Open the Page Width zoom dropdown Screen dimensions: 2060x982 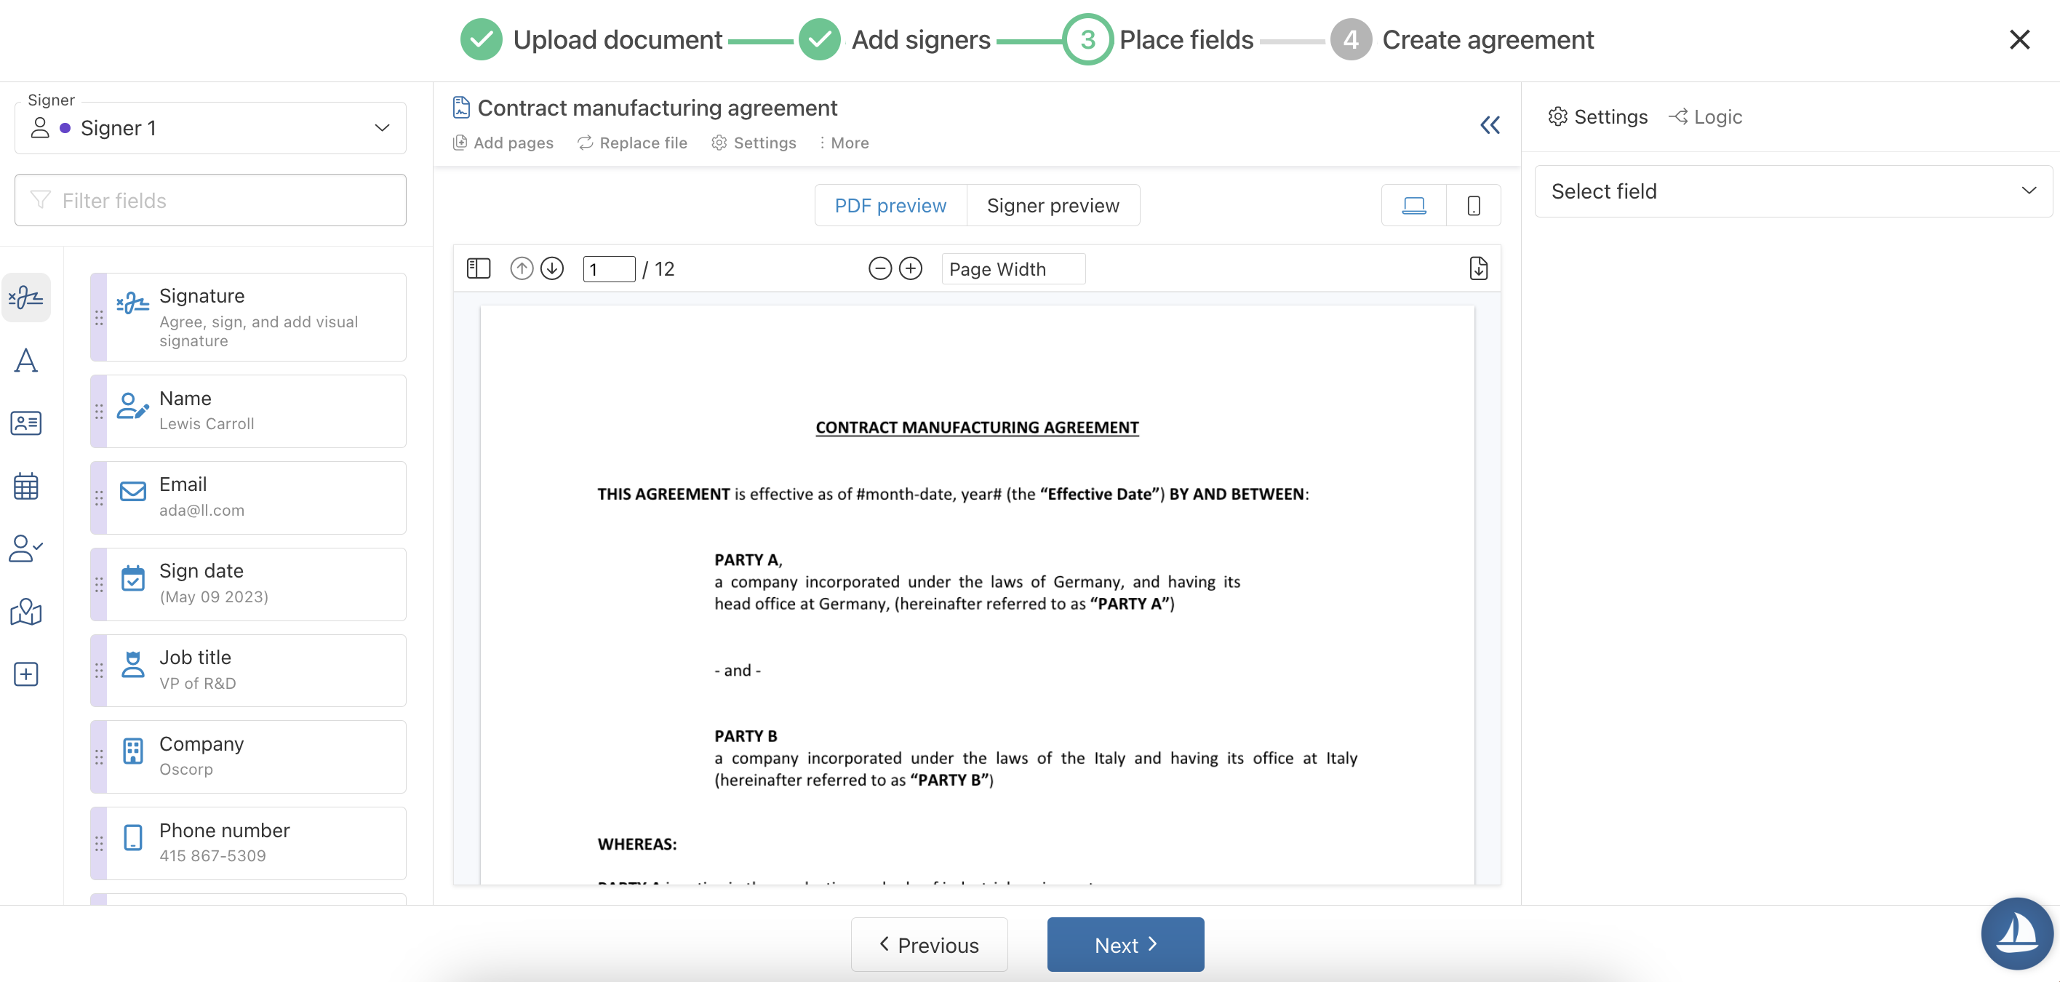point(1013,268)
